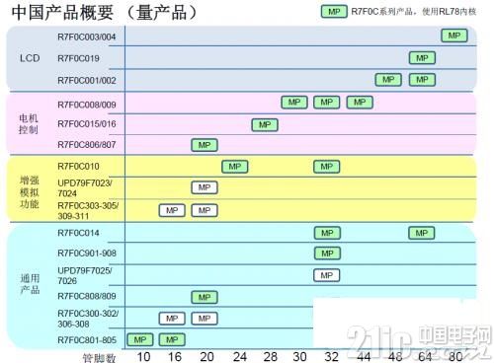Click the chart title 中国产品概要（量产品）
494x363 pixels.
click(105, 13)
